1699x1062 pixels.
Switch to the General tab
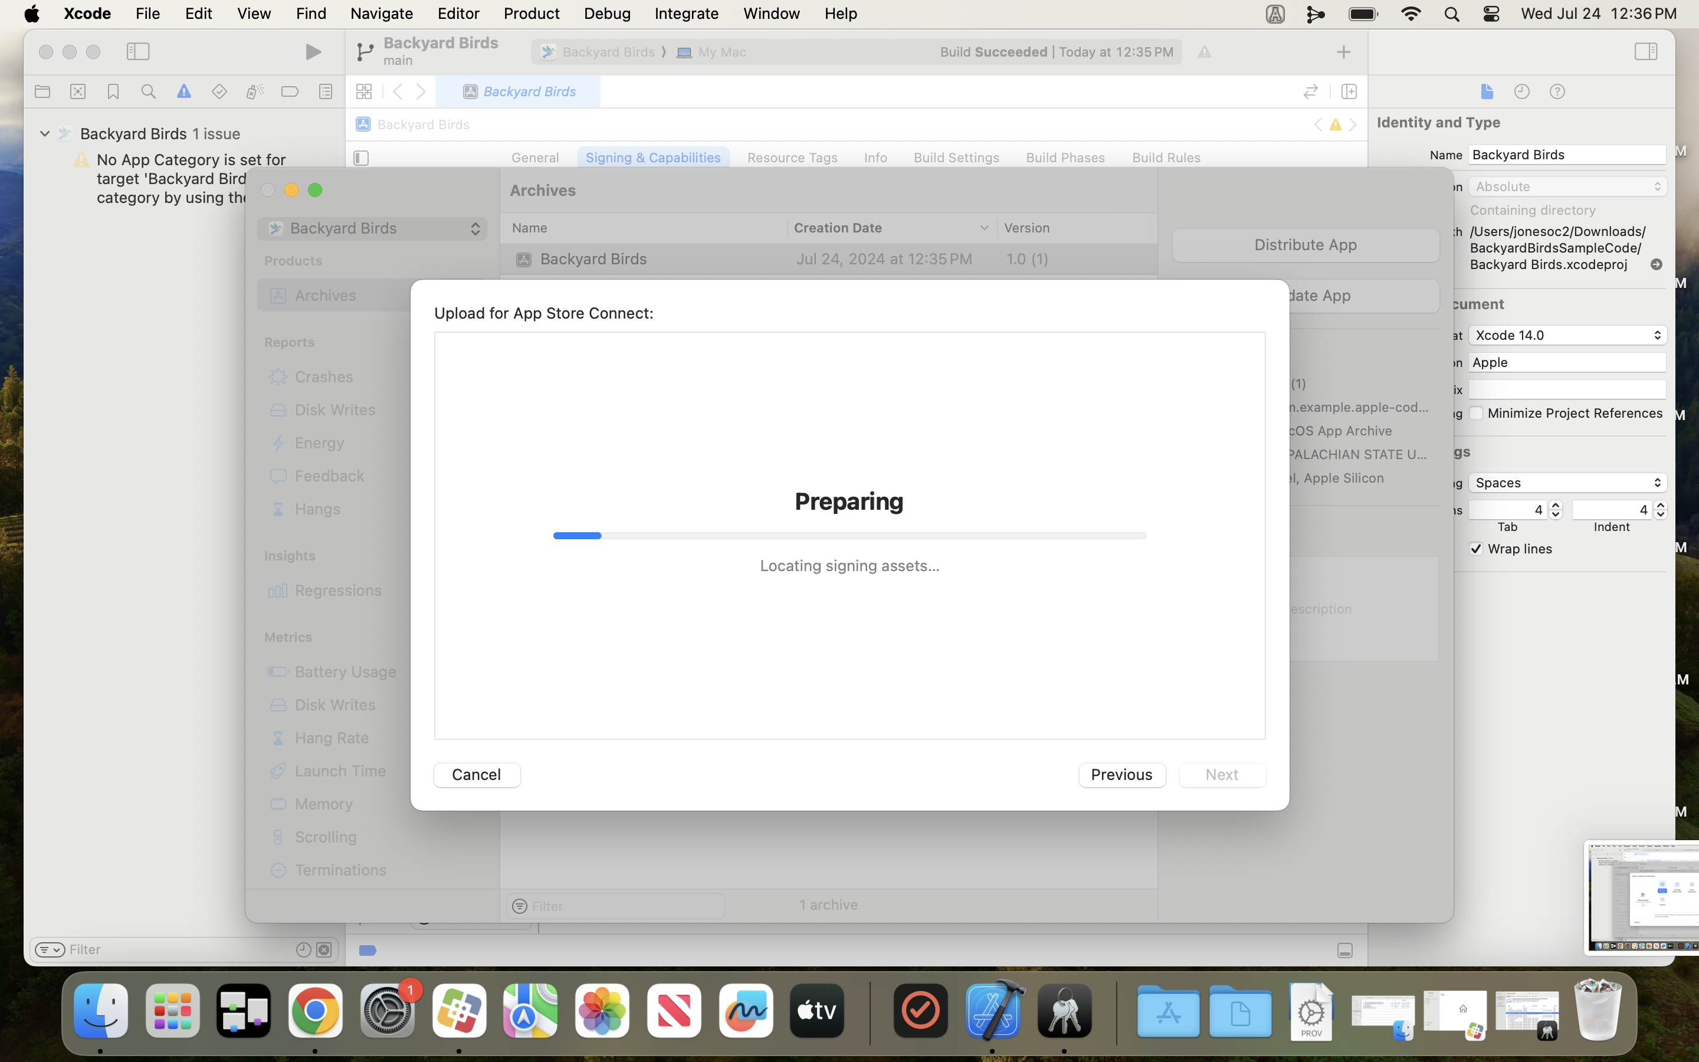coord(535,158)
